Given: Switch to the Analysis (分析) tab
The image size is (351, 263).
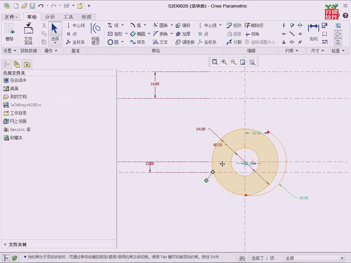Looking at the screenshot, I should (50, 17).
